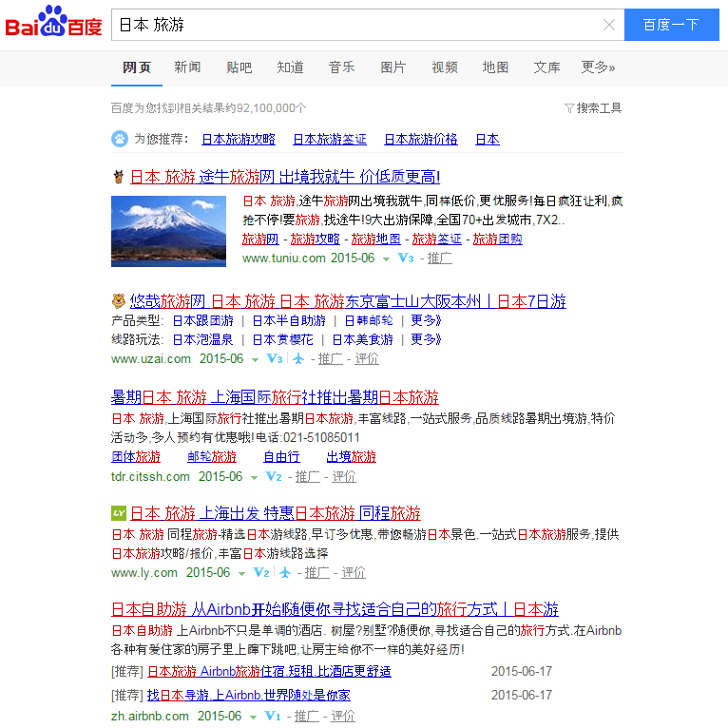Select the 地图 tab
Viewport: 728px width, 728px height.
click(495, 67)
